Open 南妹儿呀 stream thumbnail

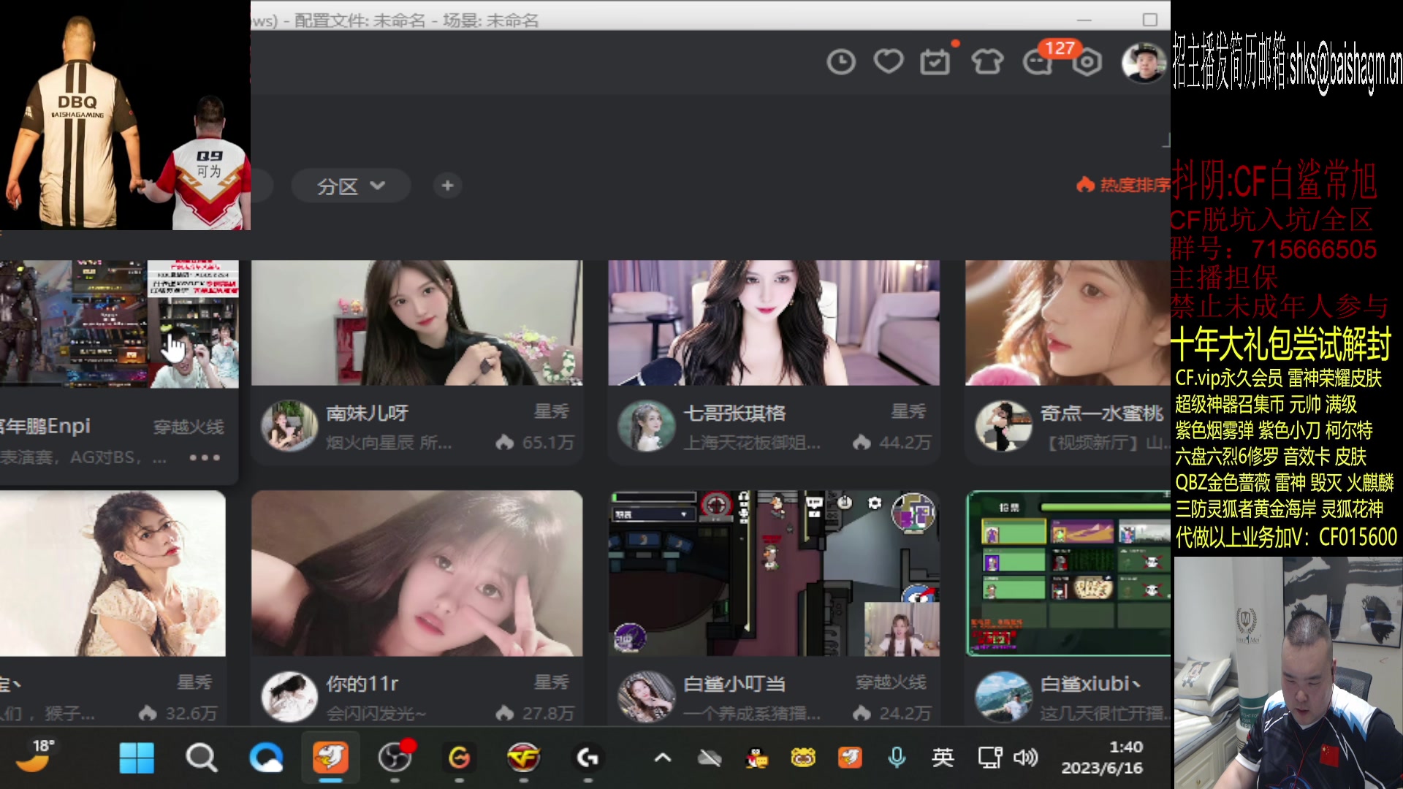(417, 322)
